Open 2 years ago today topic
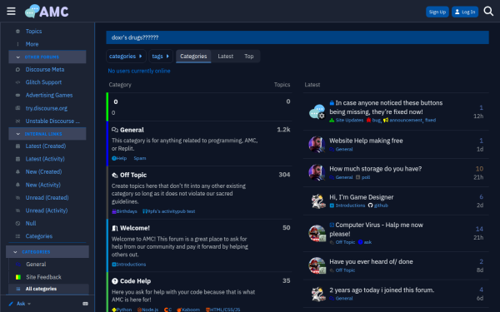Viewport: 500px width, 312px height. 382,290
